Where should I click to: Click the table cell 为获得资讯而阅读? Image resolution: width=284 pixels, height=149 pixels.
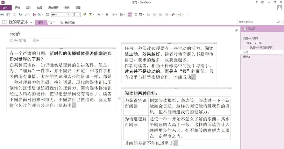point(136,106)
